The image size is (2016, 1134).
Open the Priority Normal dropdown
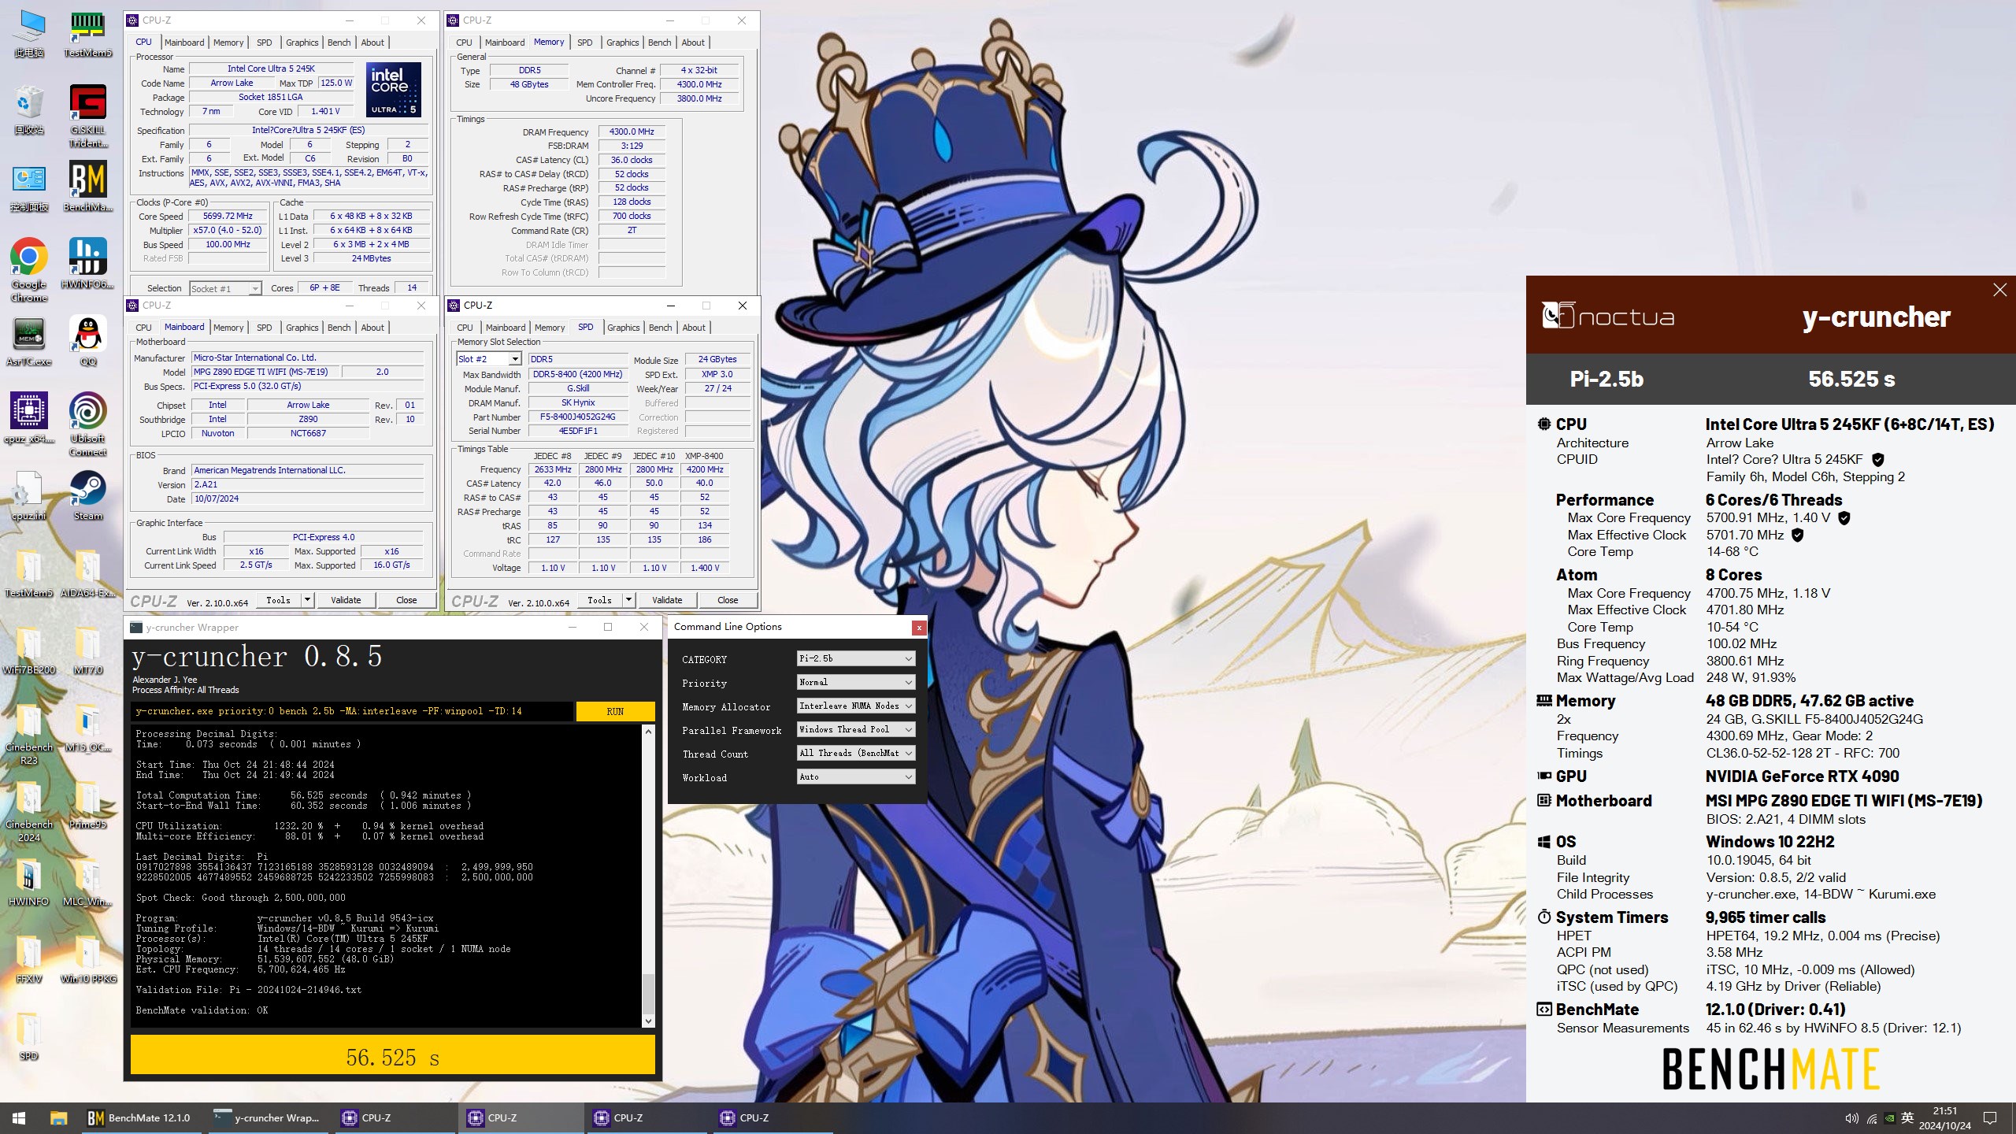point(855,682)
